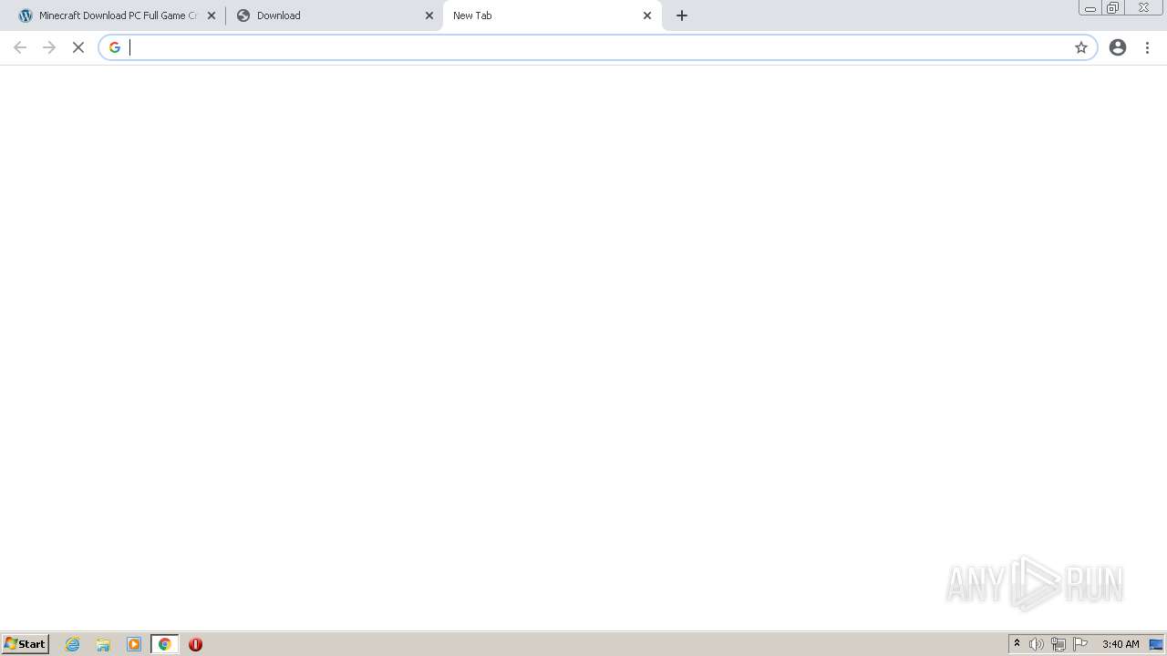Open the Windows Start menu
This screenshot has height=656, width=1167.
pos(26,644)
